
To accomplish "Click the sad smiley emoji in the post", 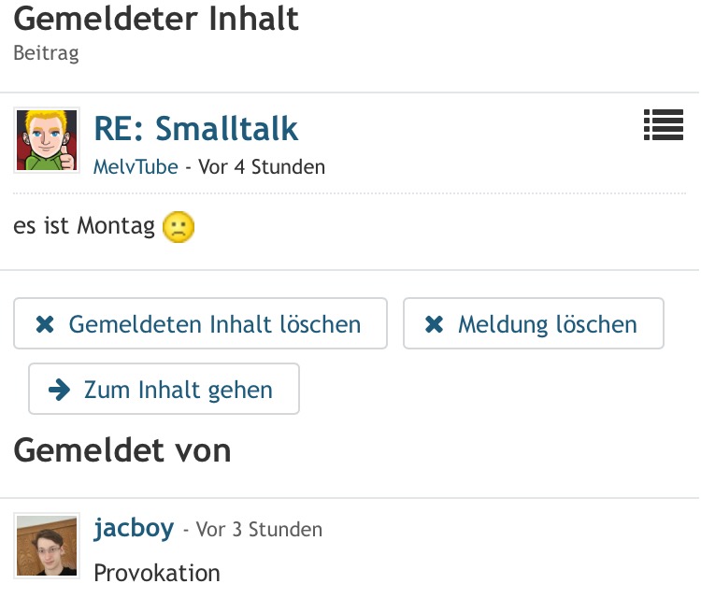I will [179, 227].
